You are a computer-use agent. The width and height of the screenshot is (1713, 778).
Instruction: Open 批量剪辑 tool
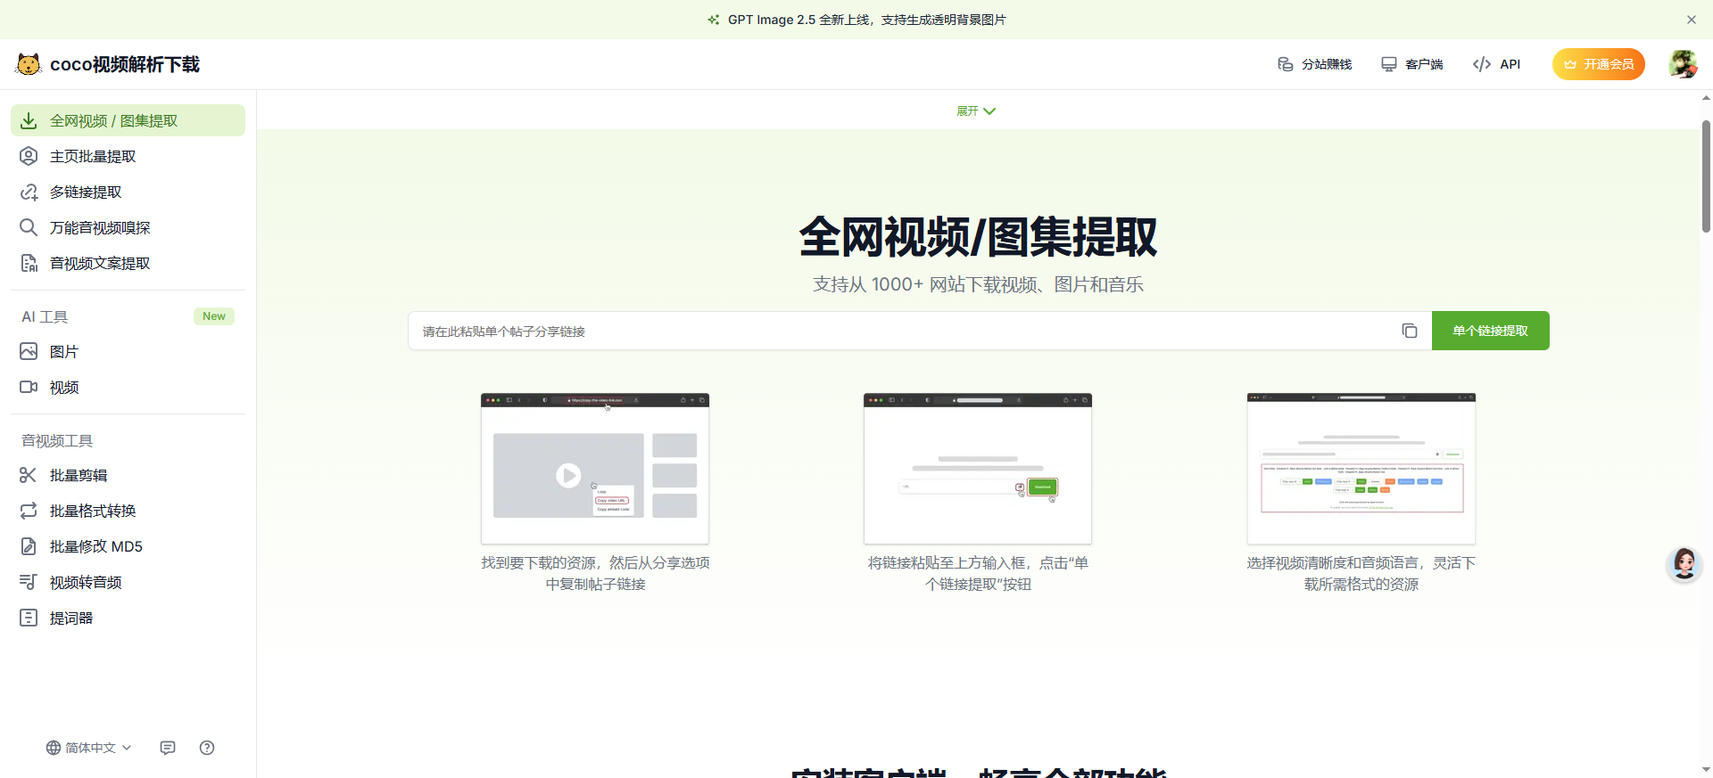(x=128, y=475)
